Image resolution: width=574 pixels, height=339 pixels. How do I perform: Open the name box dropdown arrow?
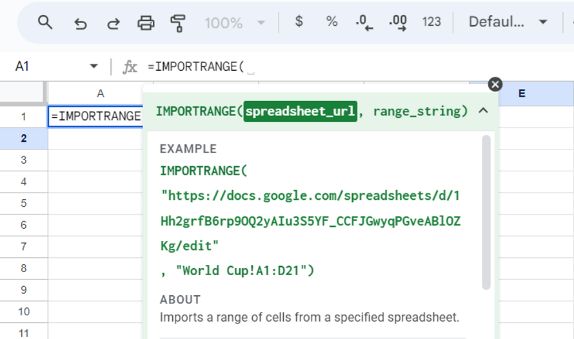pyautogui.click(x=94, y=66)
